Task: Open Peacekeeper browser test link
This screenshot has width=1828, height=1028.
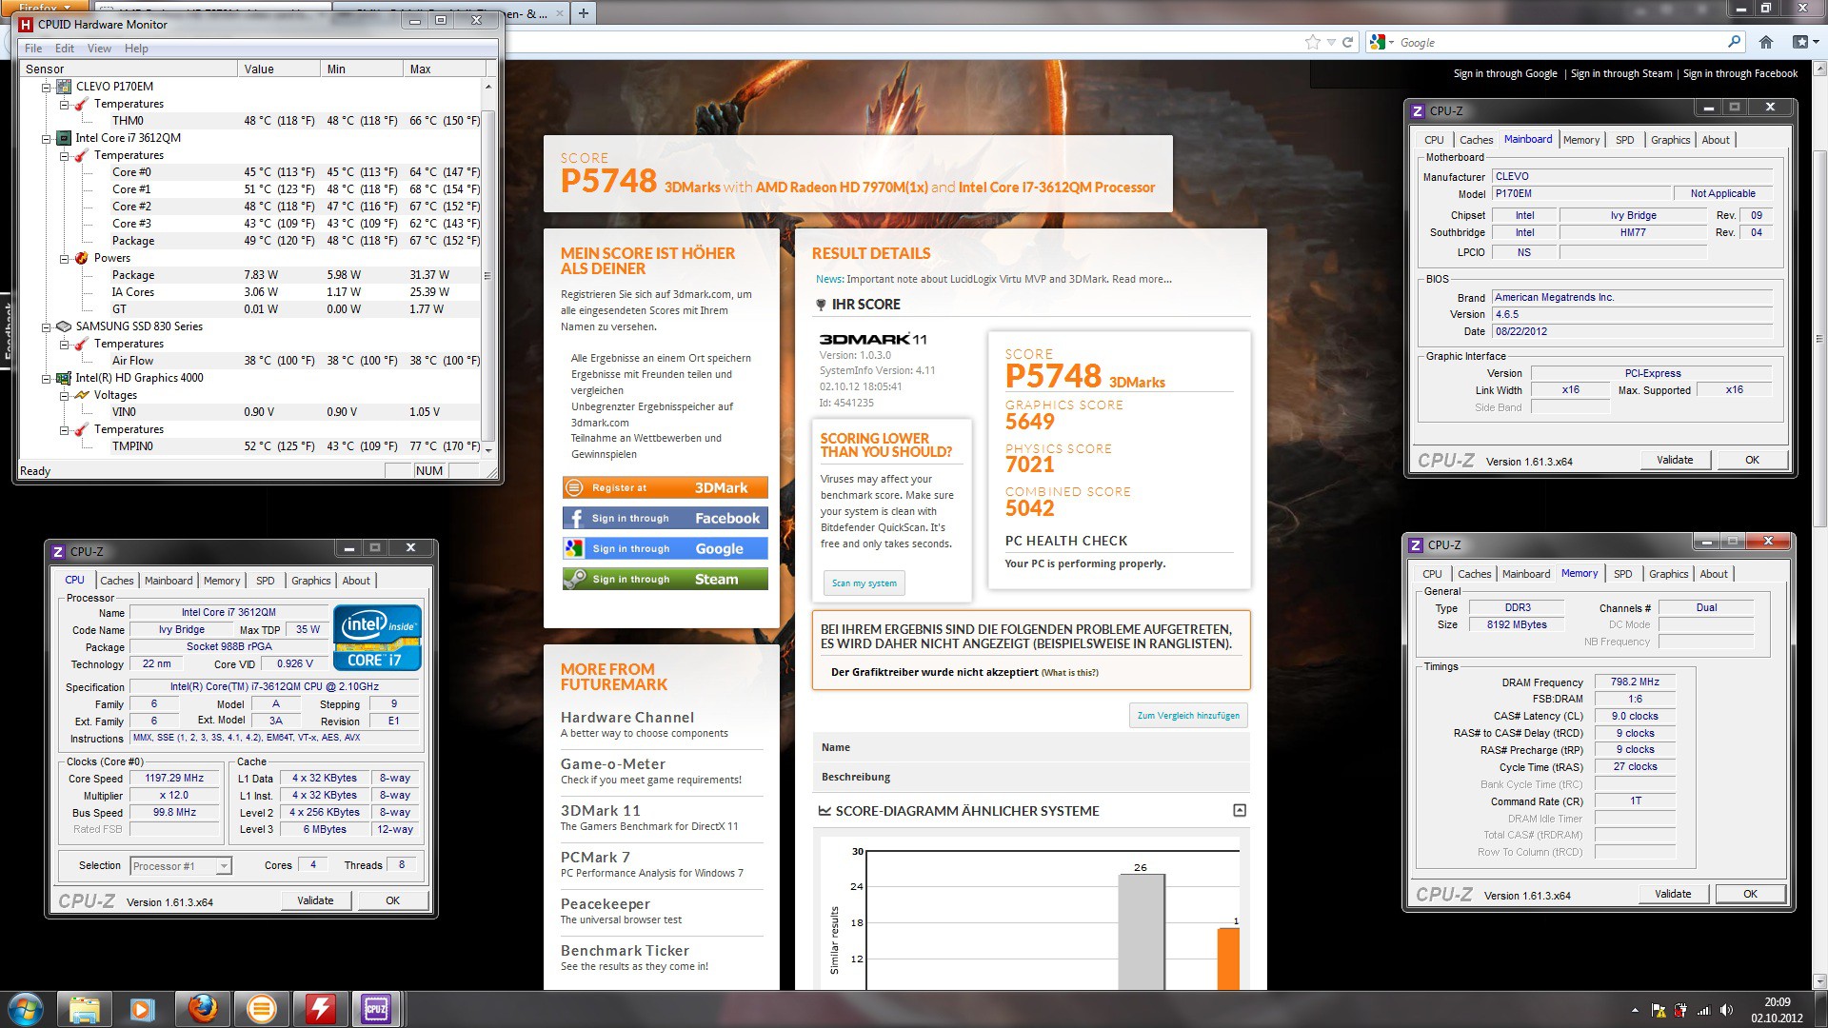Action: pyautogui.click(x=606, y=904)
